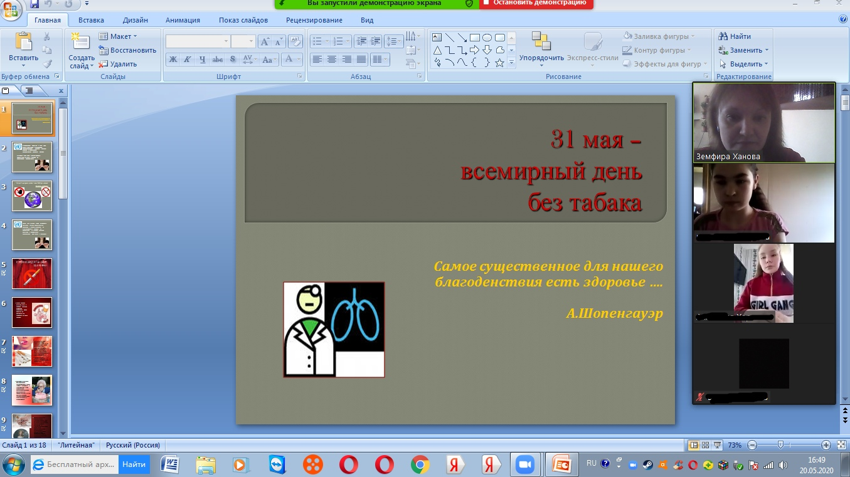Click the cut scissors icon
The height and width of the screenshot is (477, 850).
coord(47,36)
